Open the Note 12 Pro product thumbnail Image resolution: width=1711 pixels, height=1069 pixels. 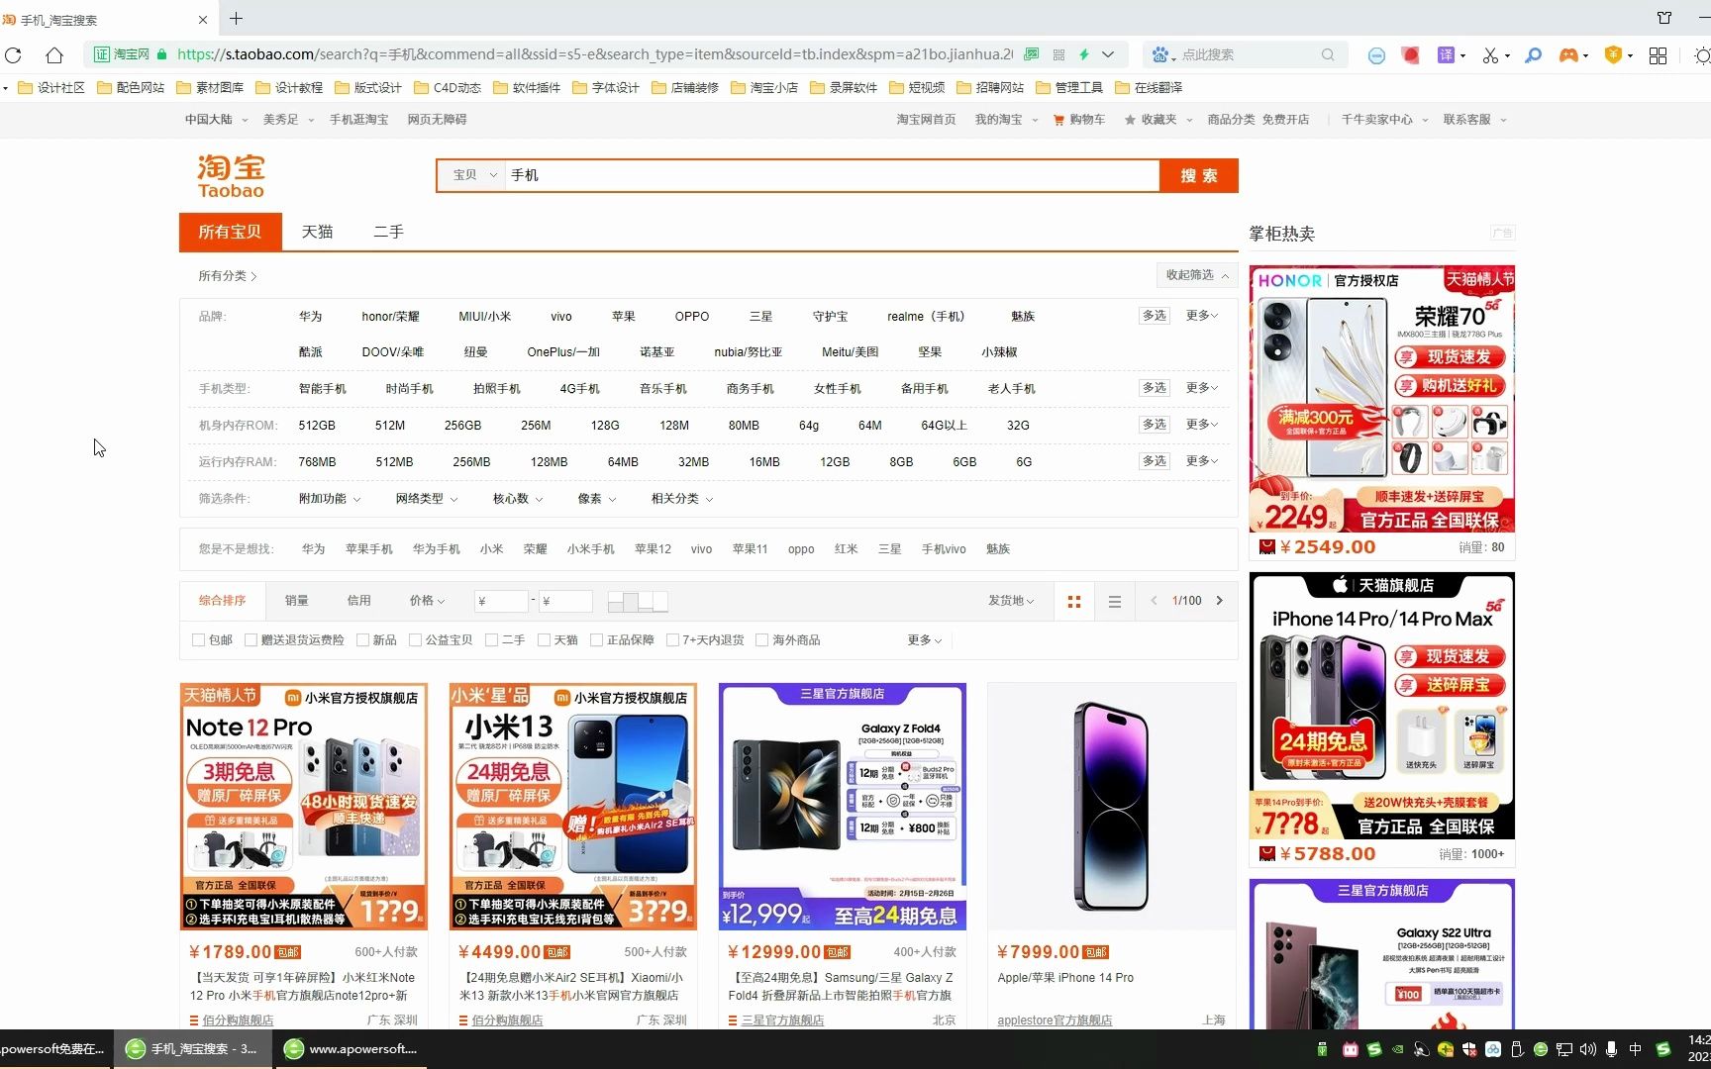point(304,807)
